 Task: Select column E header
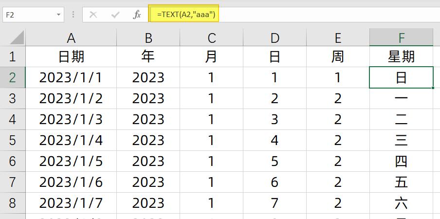[338, 38]
